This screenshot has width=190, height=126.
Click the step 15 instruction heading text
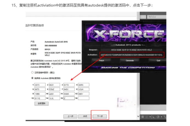(x=82, y=5)
